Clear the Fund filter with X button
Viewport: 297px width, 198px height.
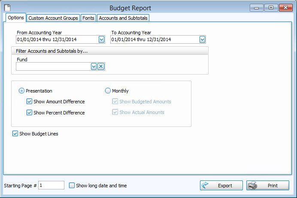point(101,66)
